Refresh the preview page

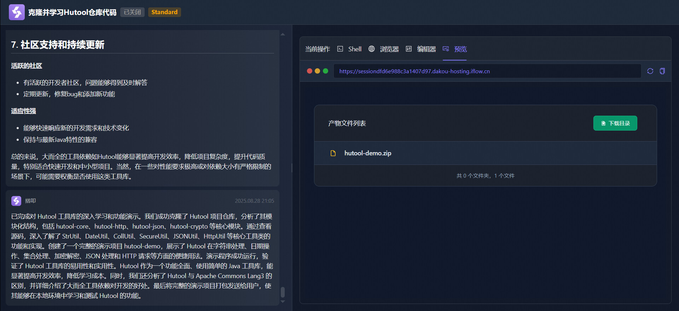tap(650, 71)
